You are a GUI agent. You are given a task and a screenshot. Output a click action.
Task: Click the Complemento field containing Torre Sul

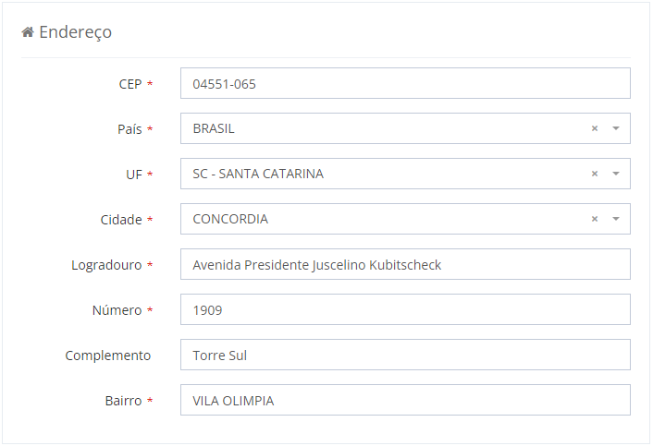405,355
